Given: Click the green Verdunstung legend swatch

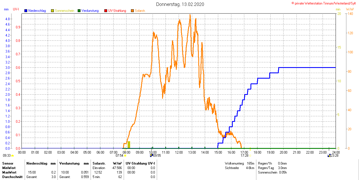Looking at the screenshot, I should [x=79, y=11].
